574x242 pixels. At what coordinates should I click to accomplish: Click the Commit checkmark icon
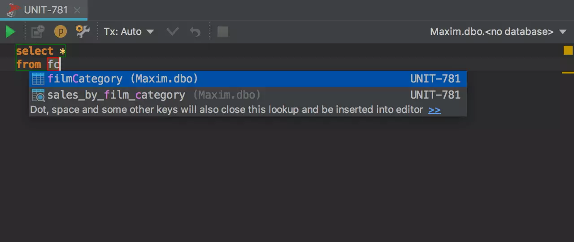click(x=172, y=32)
